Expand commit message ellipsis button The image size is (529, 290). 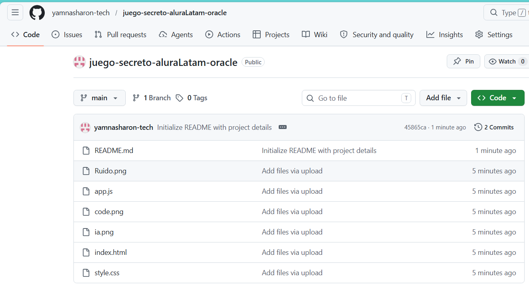point(283,127)
